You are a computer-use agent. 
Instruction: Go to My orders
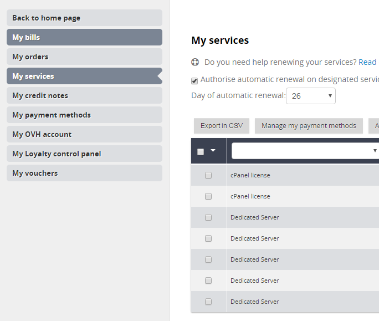pos(84,57)
